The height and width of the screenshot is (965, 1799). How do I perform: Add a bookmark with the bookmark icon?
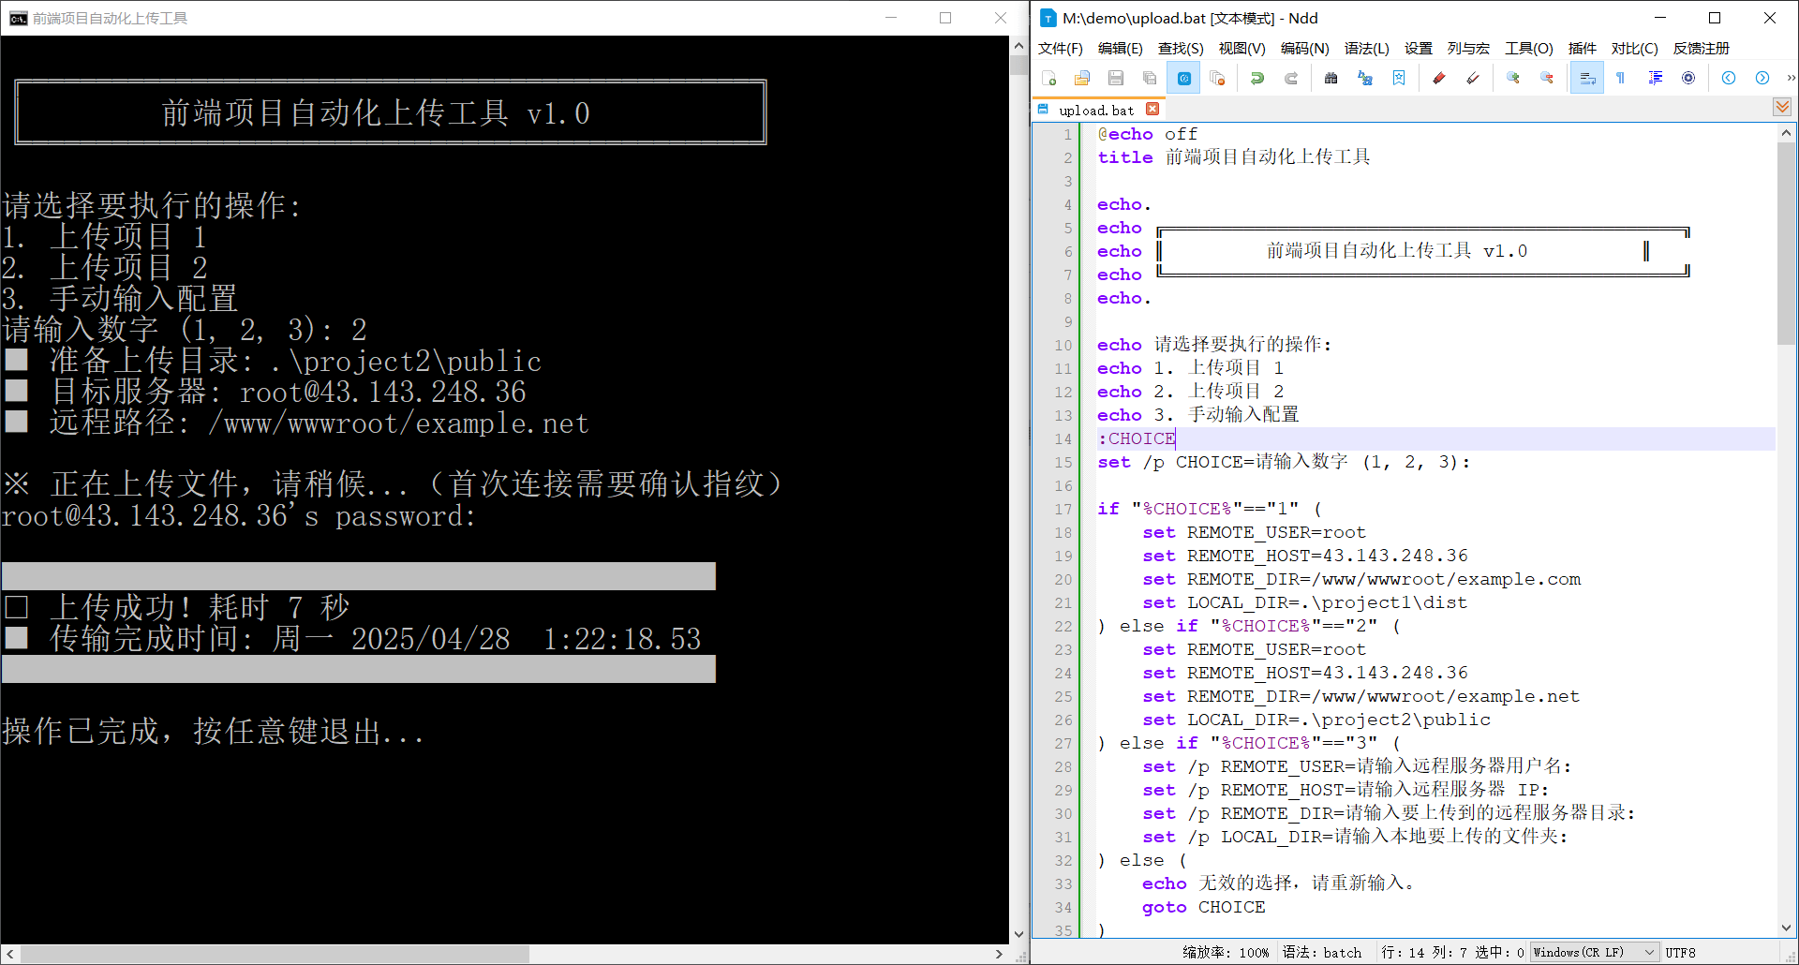pos(1399,78)
